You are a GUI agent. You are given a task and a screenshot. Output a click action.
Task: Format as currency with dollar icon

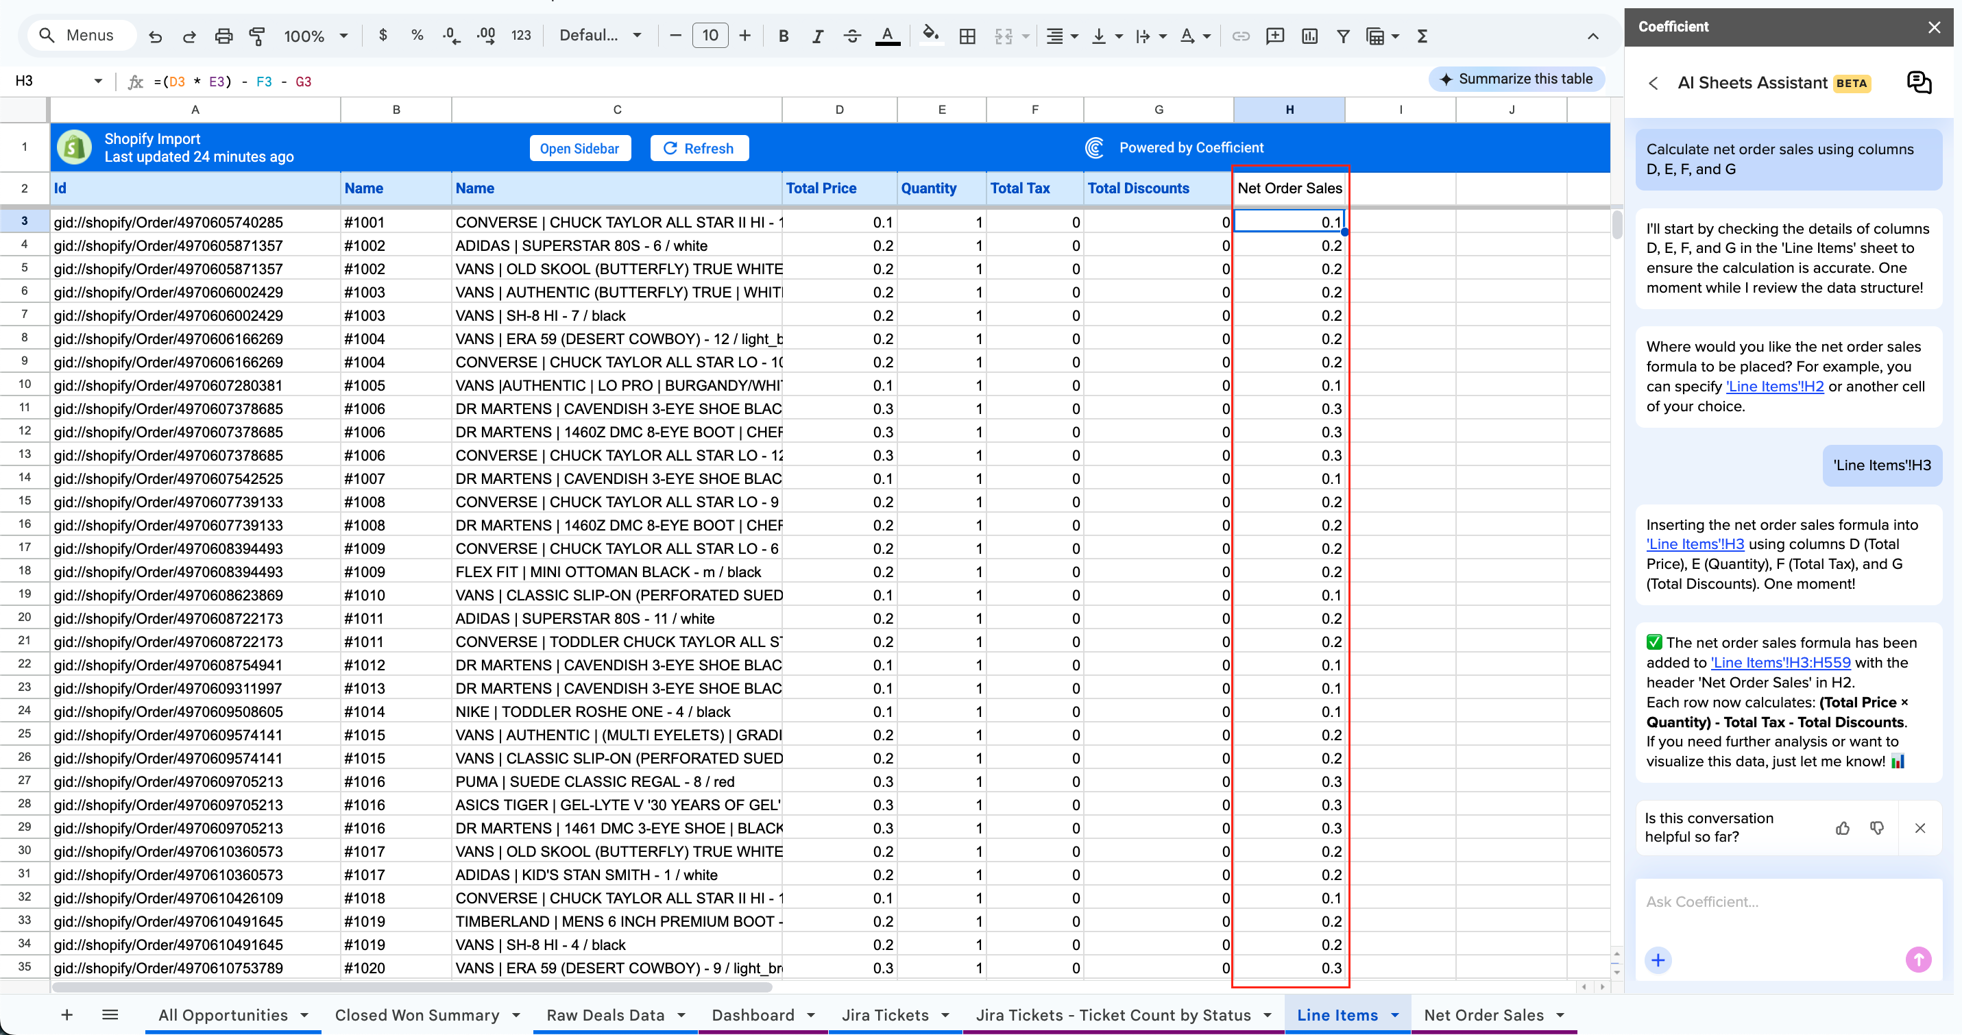(383, 35)
